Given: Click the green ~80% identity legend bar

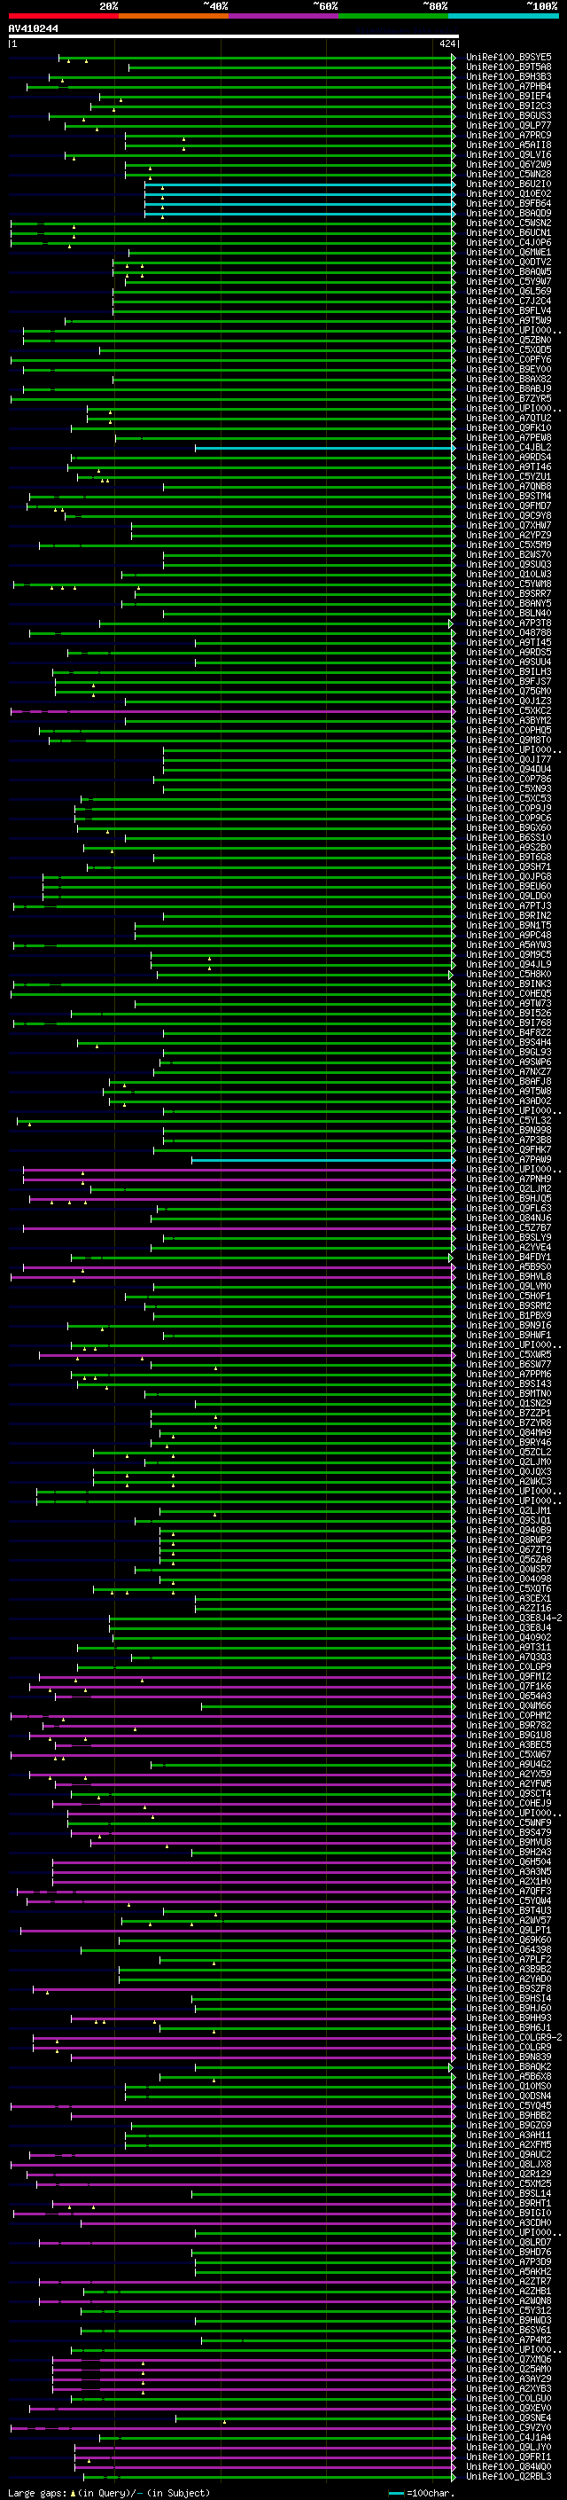Looking at the screenshot, I should pos(393,16).
